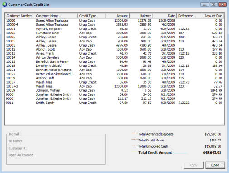The height and width of the screenshot is (173, 229).
Task: Select the Ashton Jewelers row
Action: [114, 57]
